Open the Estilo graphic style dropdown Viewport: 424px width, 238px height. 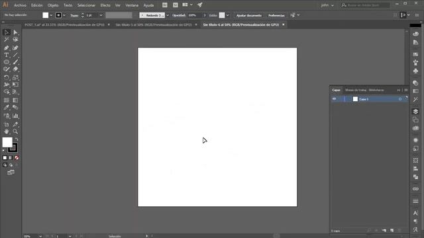pyautogui.click(x=227, y=15)
